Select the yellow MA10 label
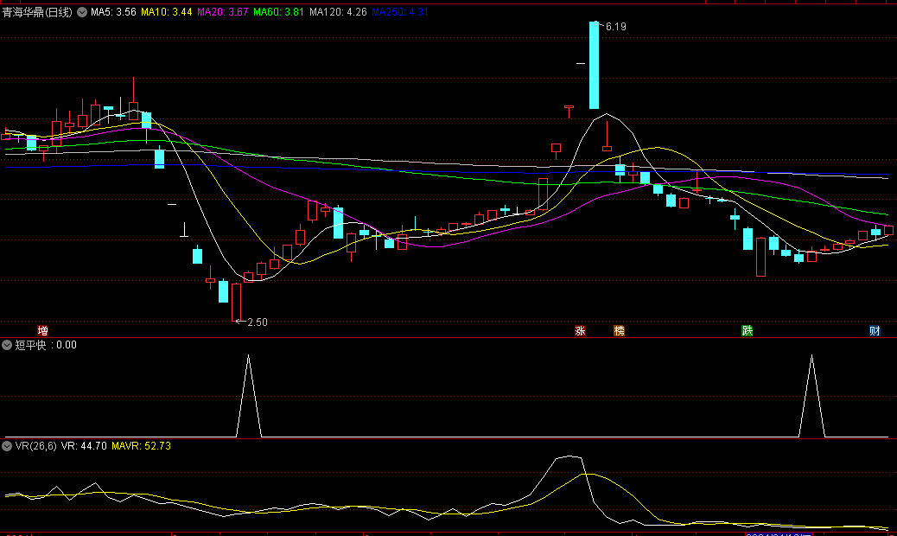Screen dimensions: 897x536 (167, 13)
